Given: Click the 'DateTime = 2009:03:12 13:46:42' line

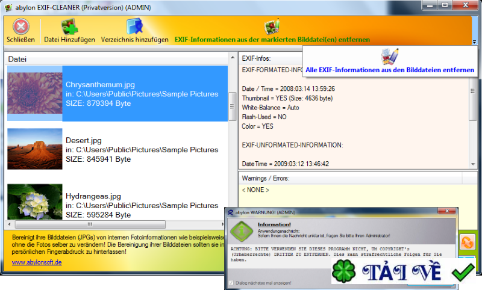Looking at the screenshot, I should tap(285, 164).
